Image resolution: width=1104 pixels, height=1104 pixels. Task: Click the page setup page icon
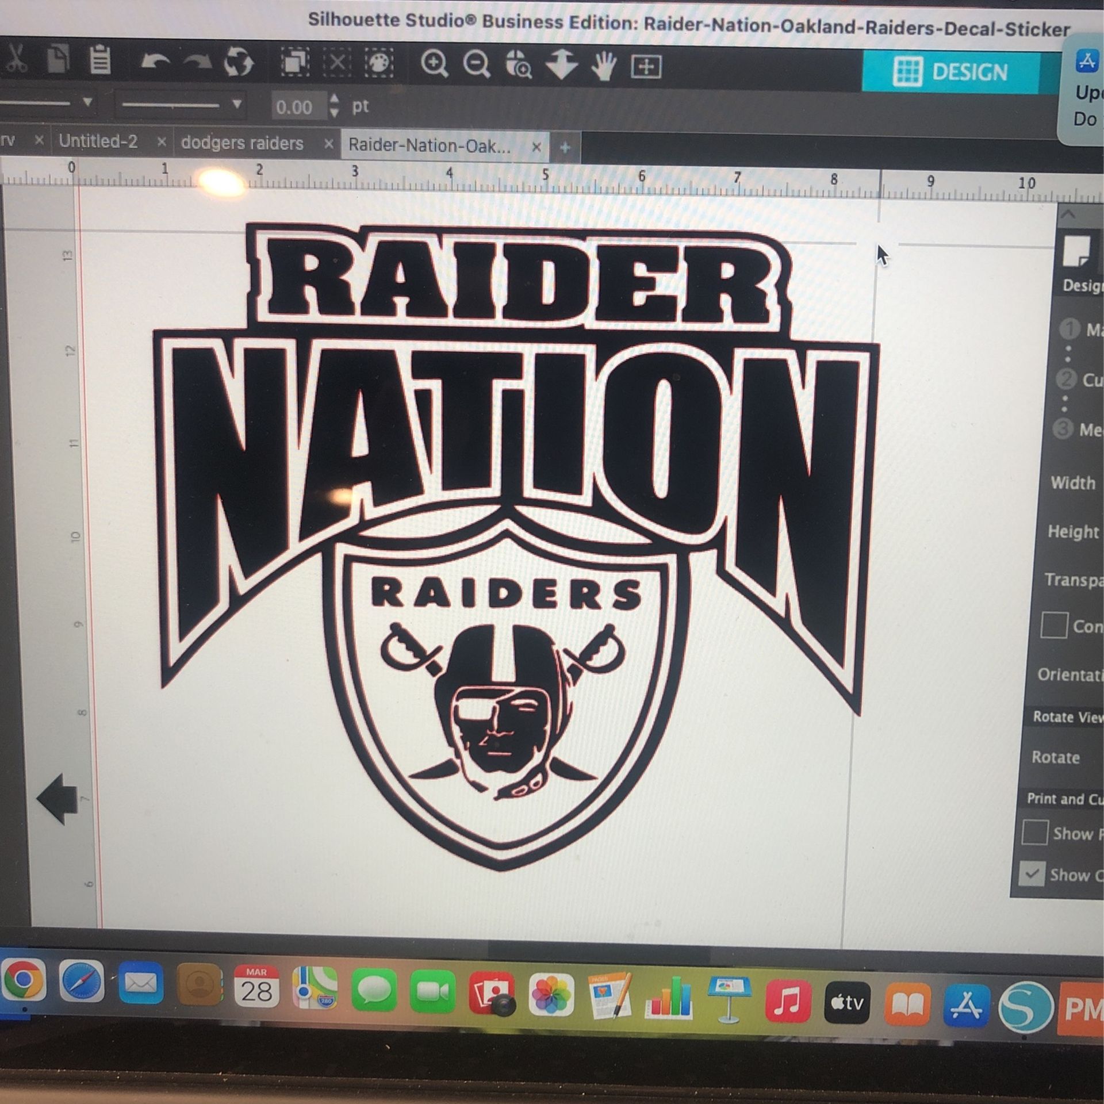1076,250
